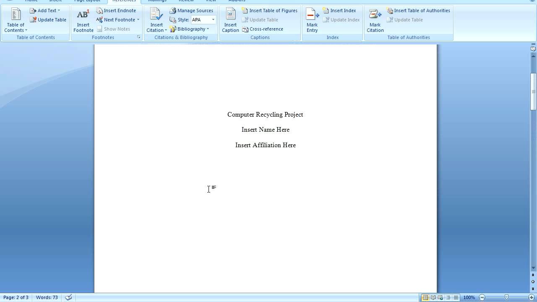
Task: Click the vertical scrollbar thumb
Action: pos(533,92)
